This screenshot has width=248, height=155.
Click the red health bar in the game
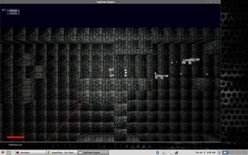(16, 137)
